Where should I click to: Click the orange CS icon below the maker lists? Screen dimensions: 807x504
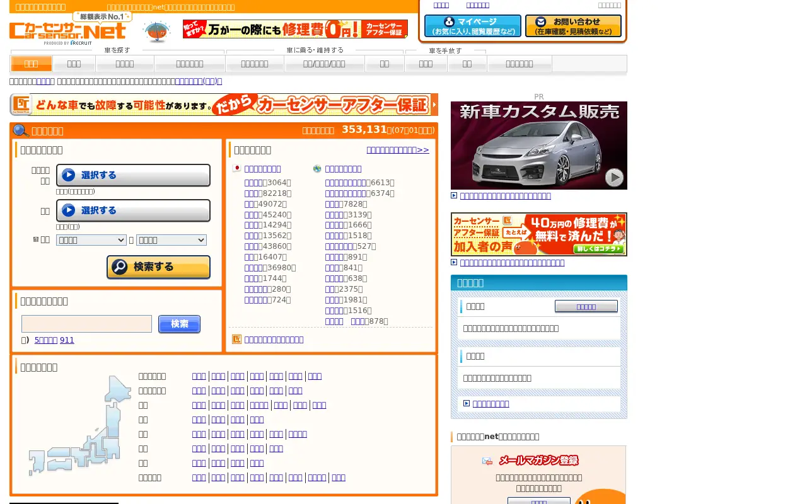click(236, 339)
